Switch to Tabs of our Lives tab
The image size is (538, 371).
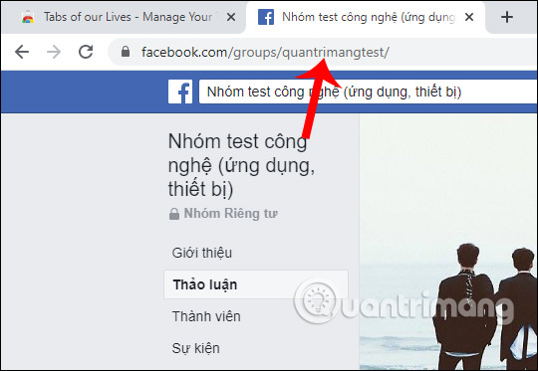123,17
